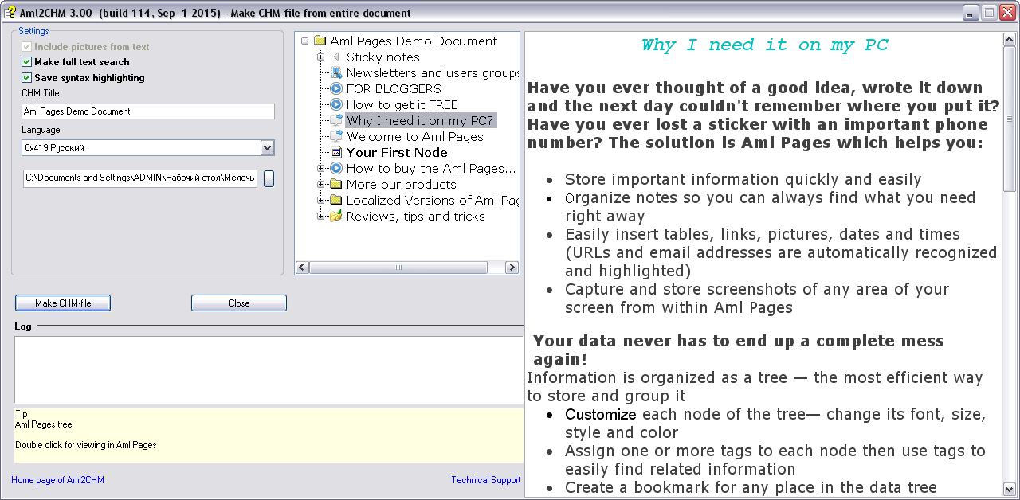Open the Technical Support link
This screenshot has width=1020, height=500.
click(x=485, y=480)
